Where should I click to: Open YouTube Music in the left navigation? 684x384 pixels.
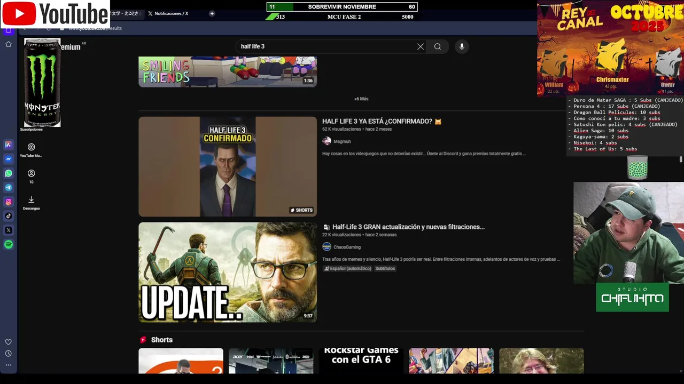tap(31, 150)
